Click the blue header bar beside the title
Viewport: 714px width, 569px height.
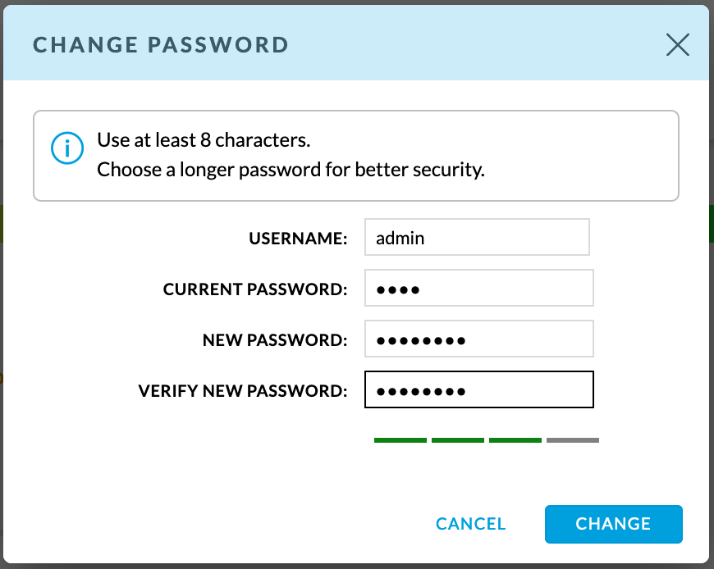click(x=476, y=44)
